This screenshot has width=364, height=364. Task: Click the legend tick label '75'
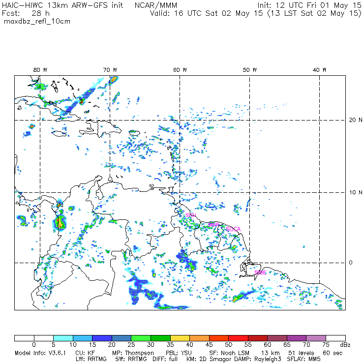click(x=326, y=345)
